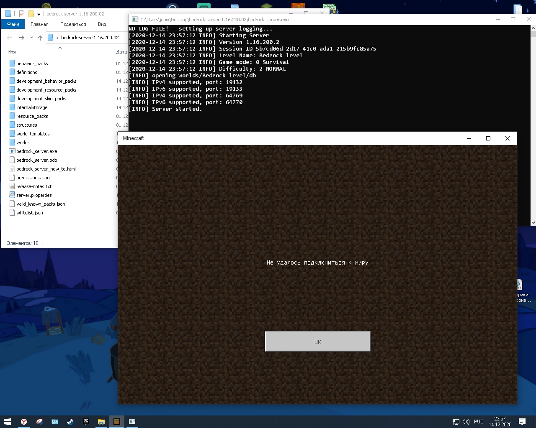Click the Properties quick access icon

(x=22, y=14)
